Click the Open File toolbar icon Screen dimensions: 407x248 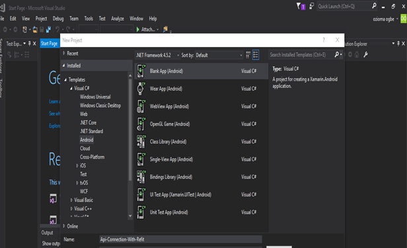tap(35, 29)
